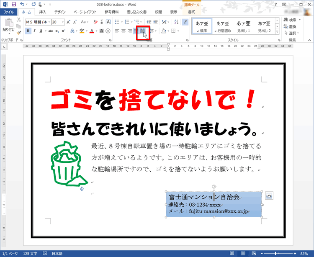Decrease the paragraph indent

click(x=149, y=22)
